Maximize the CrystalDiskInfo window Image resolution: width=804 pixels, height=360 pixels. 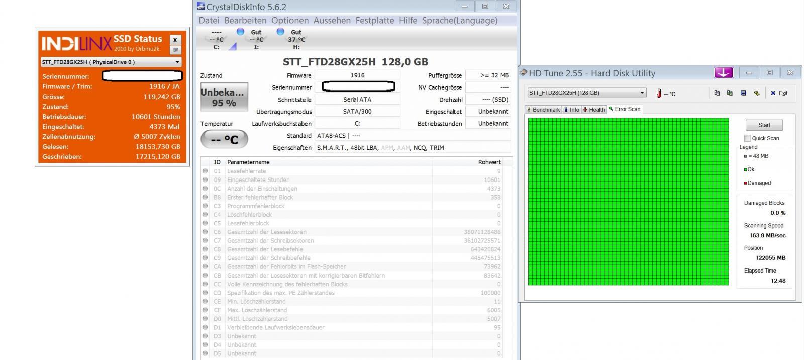[485, 7]
